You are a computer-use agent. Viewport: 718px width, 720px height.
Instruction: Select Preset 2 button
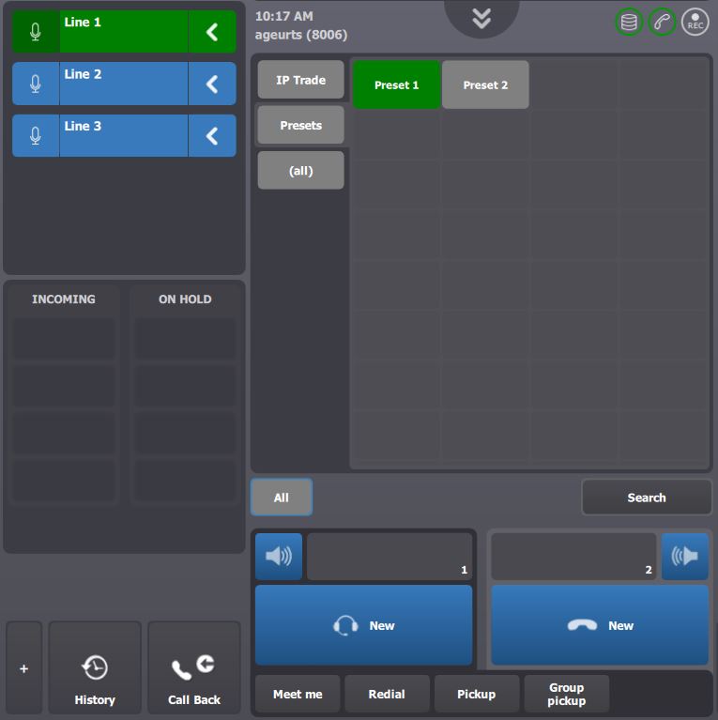click(x=485, y=84)
